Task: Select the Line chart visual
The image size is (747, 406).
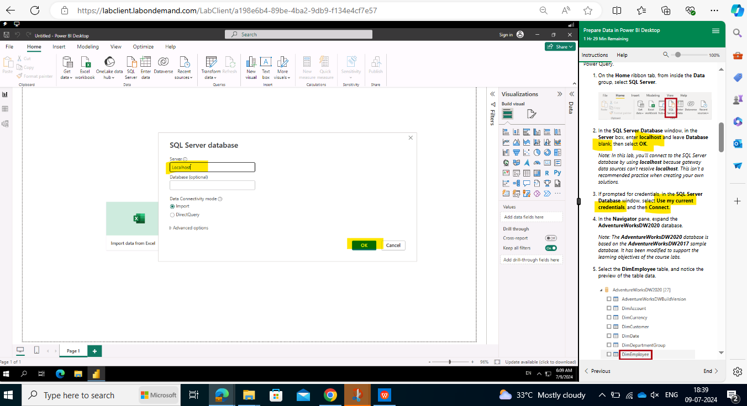Action: (x=506, y=142)
